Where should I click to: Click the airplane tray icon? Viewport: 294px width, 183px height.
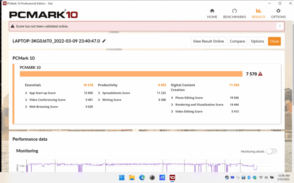coord(238,177)
